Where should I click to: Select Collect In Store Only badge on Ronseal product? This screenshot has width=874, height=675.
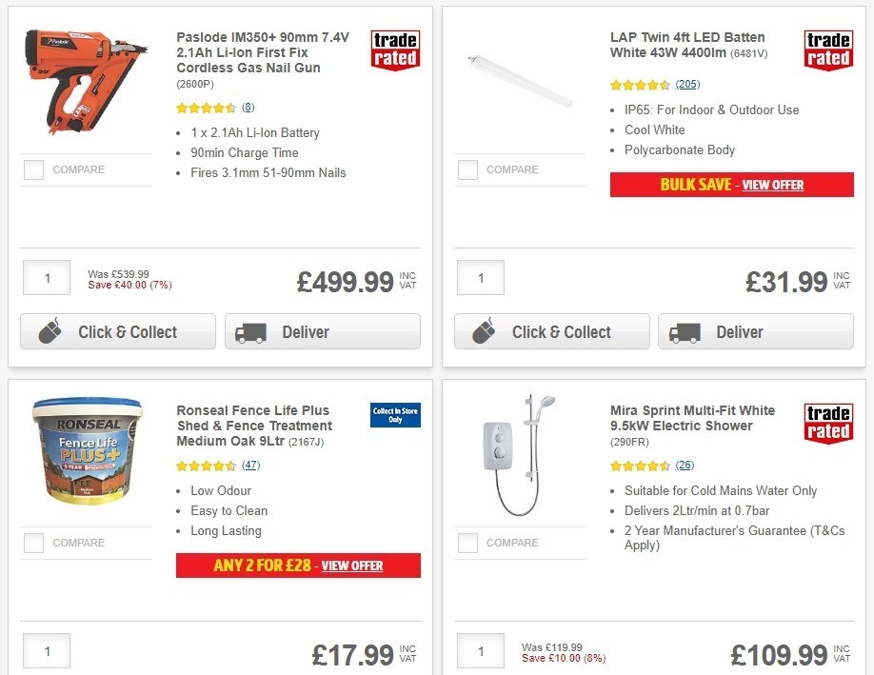[x=394, y=414]
